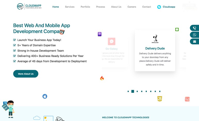Select Process in the top navigation

[x=101, y=7]
